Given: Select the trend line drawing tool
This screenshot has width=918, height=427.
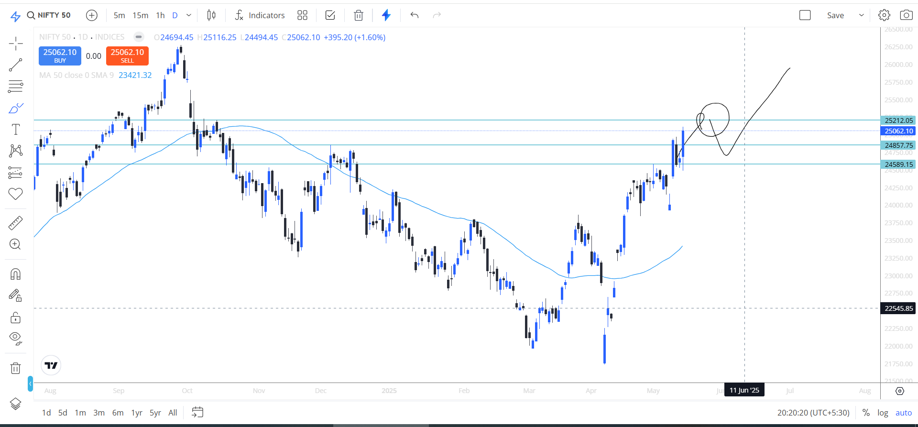Looking at the screenshot, I should [x=16, y=65].
